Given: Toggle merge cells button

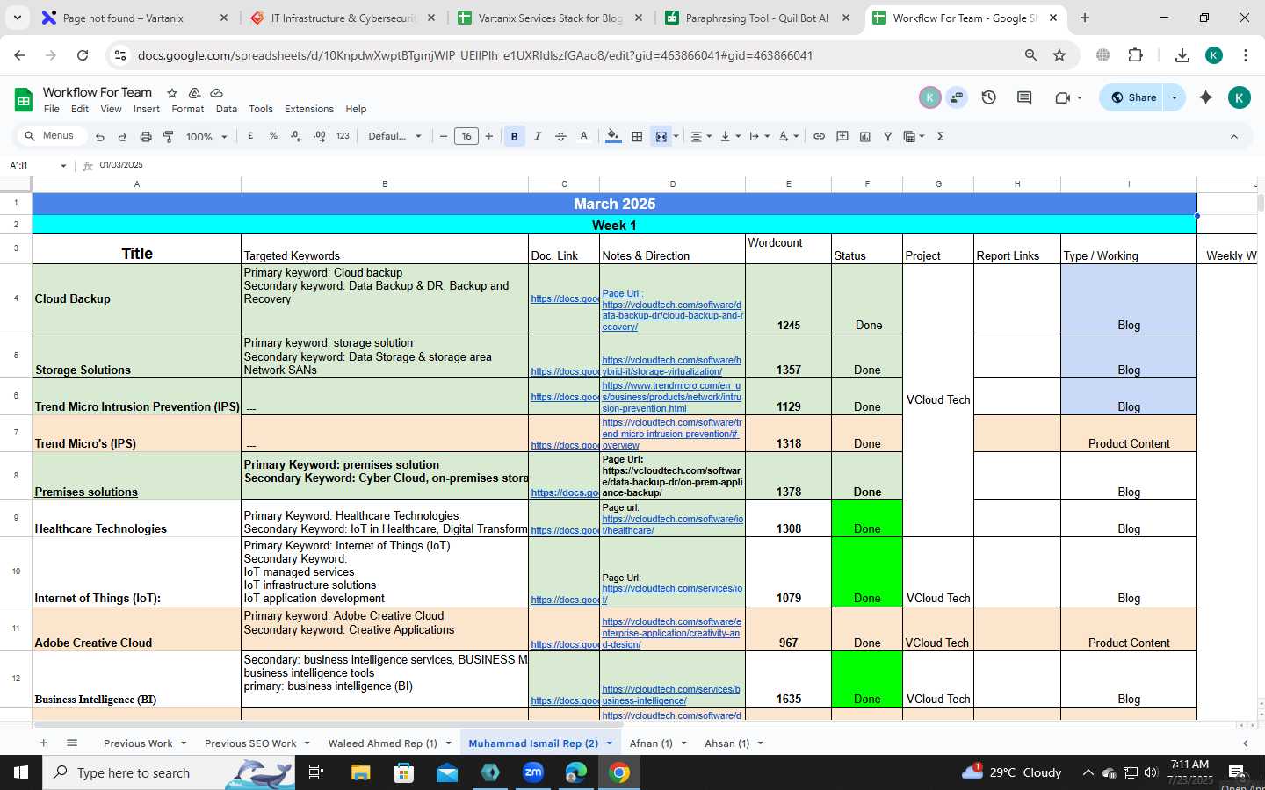Looking at the screenshot, I should 661,136.
